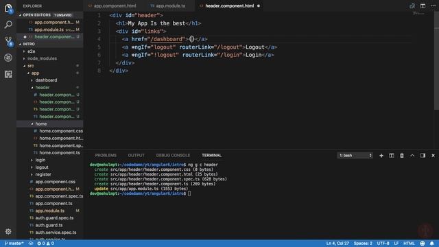This screenshot has height=247, width=439.
Task: Select the Terminal panel tab
Action: [x=211, y=156]
